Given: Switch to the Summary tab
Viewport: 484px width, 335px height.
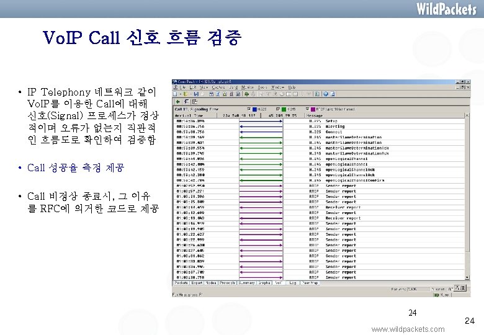Looking at the screenshot, I should (246, 283).
